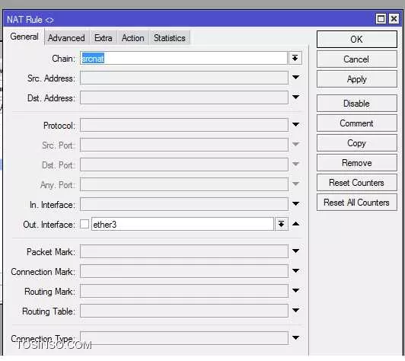Expand the In. Interface field
Image resolution: width=405 pixels, height=361 pixels.
pyautogui.click(x=295, y=204)
